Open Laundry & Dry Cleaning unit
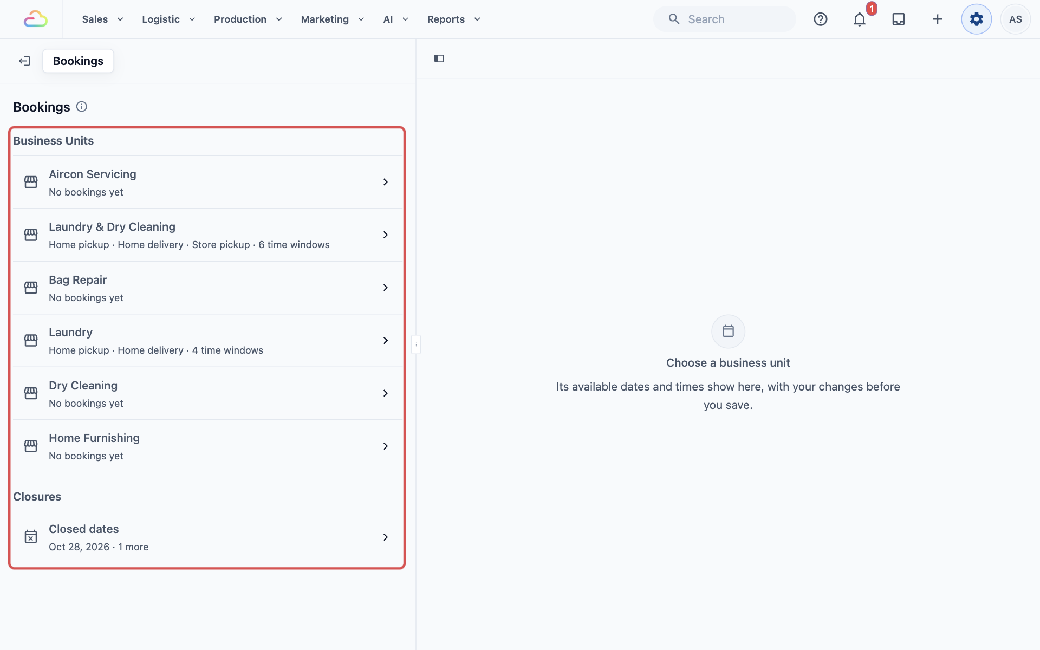Viewport: 1040px width, 650px height. coord(208,235)
